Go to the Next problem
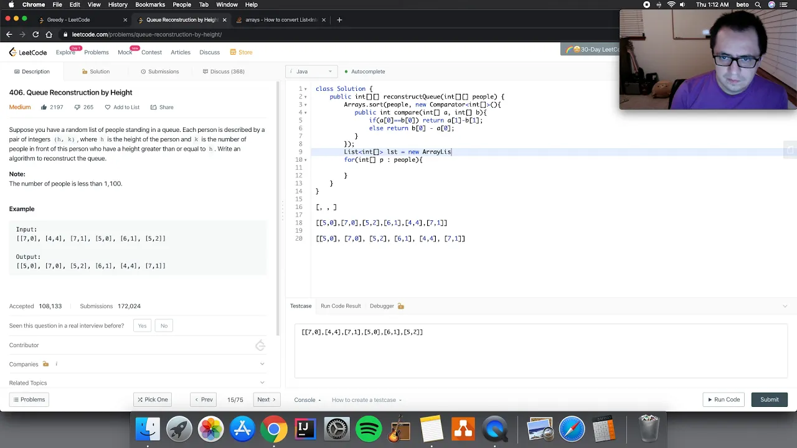Viewport: 797px width, 448px height. pos(266,399)
